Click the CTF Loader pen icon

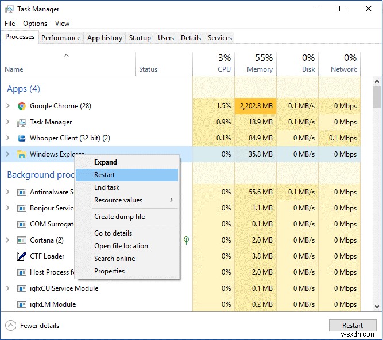tap(22, 256)
